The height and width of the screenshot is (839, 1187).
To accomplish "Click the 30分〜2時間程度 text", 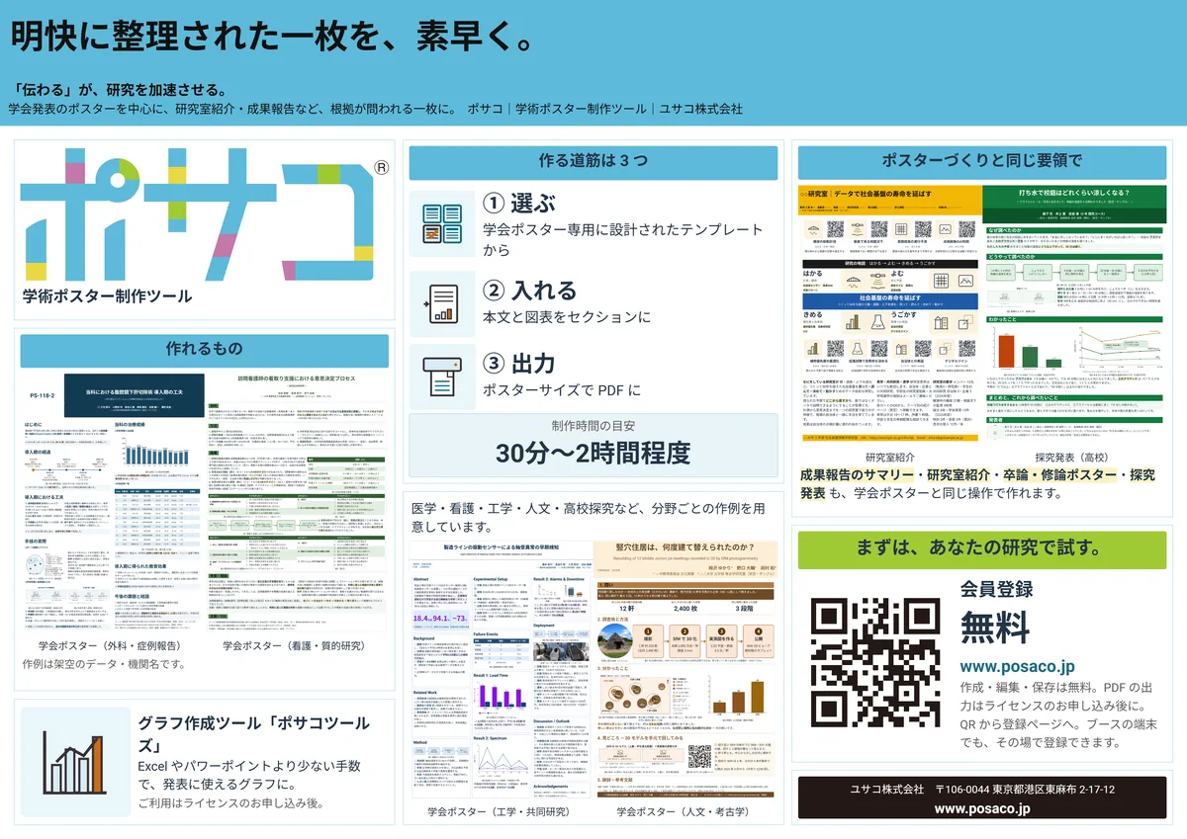I will [x=593, y=454].
